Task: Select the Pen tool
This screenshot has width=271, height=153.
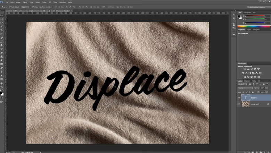Action: click(2, 68)
